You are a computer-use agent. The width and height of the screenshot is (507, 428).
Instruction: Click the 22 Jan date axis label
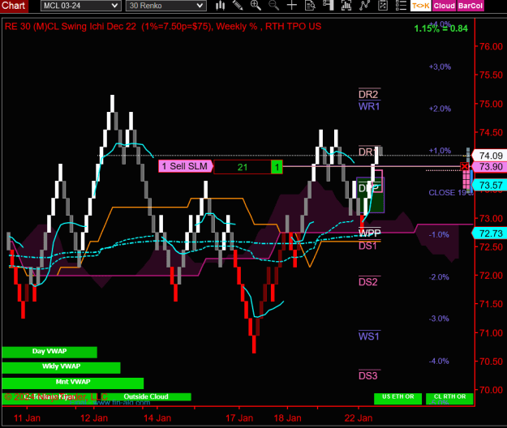(x=359, y=418)
